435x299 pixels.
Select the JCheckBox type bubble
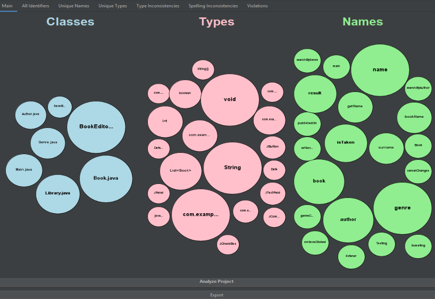click(x=228, y=244)
